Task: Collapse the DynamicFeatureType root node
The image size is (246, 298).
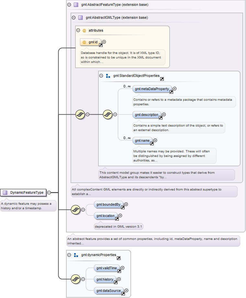Action: tap(49, 192)
